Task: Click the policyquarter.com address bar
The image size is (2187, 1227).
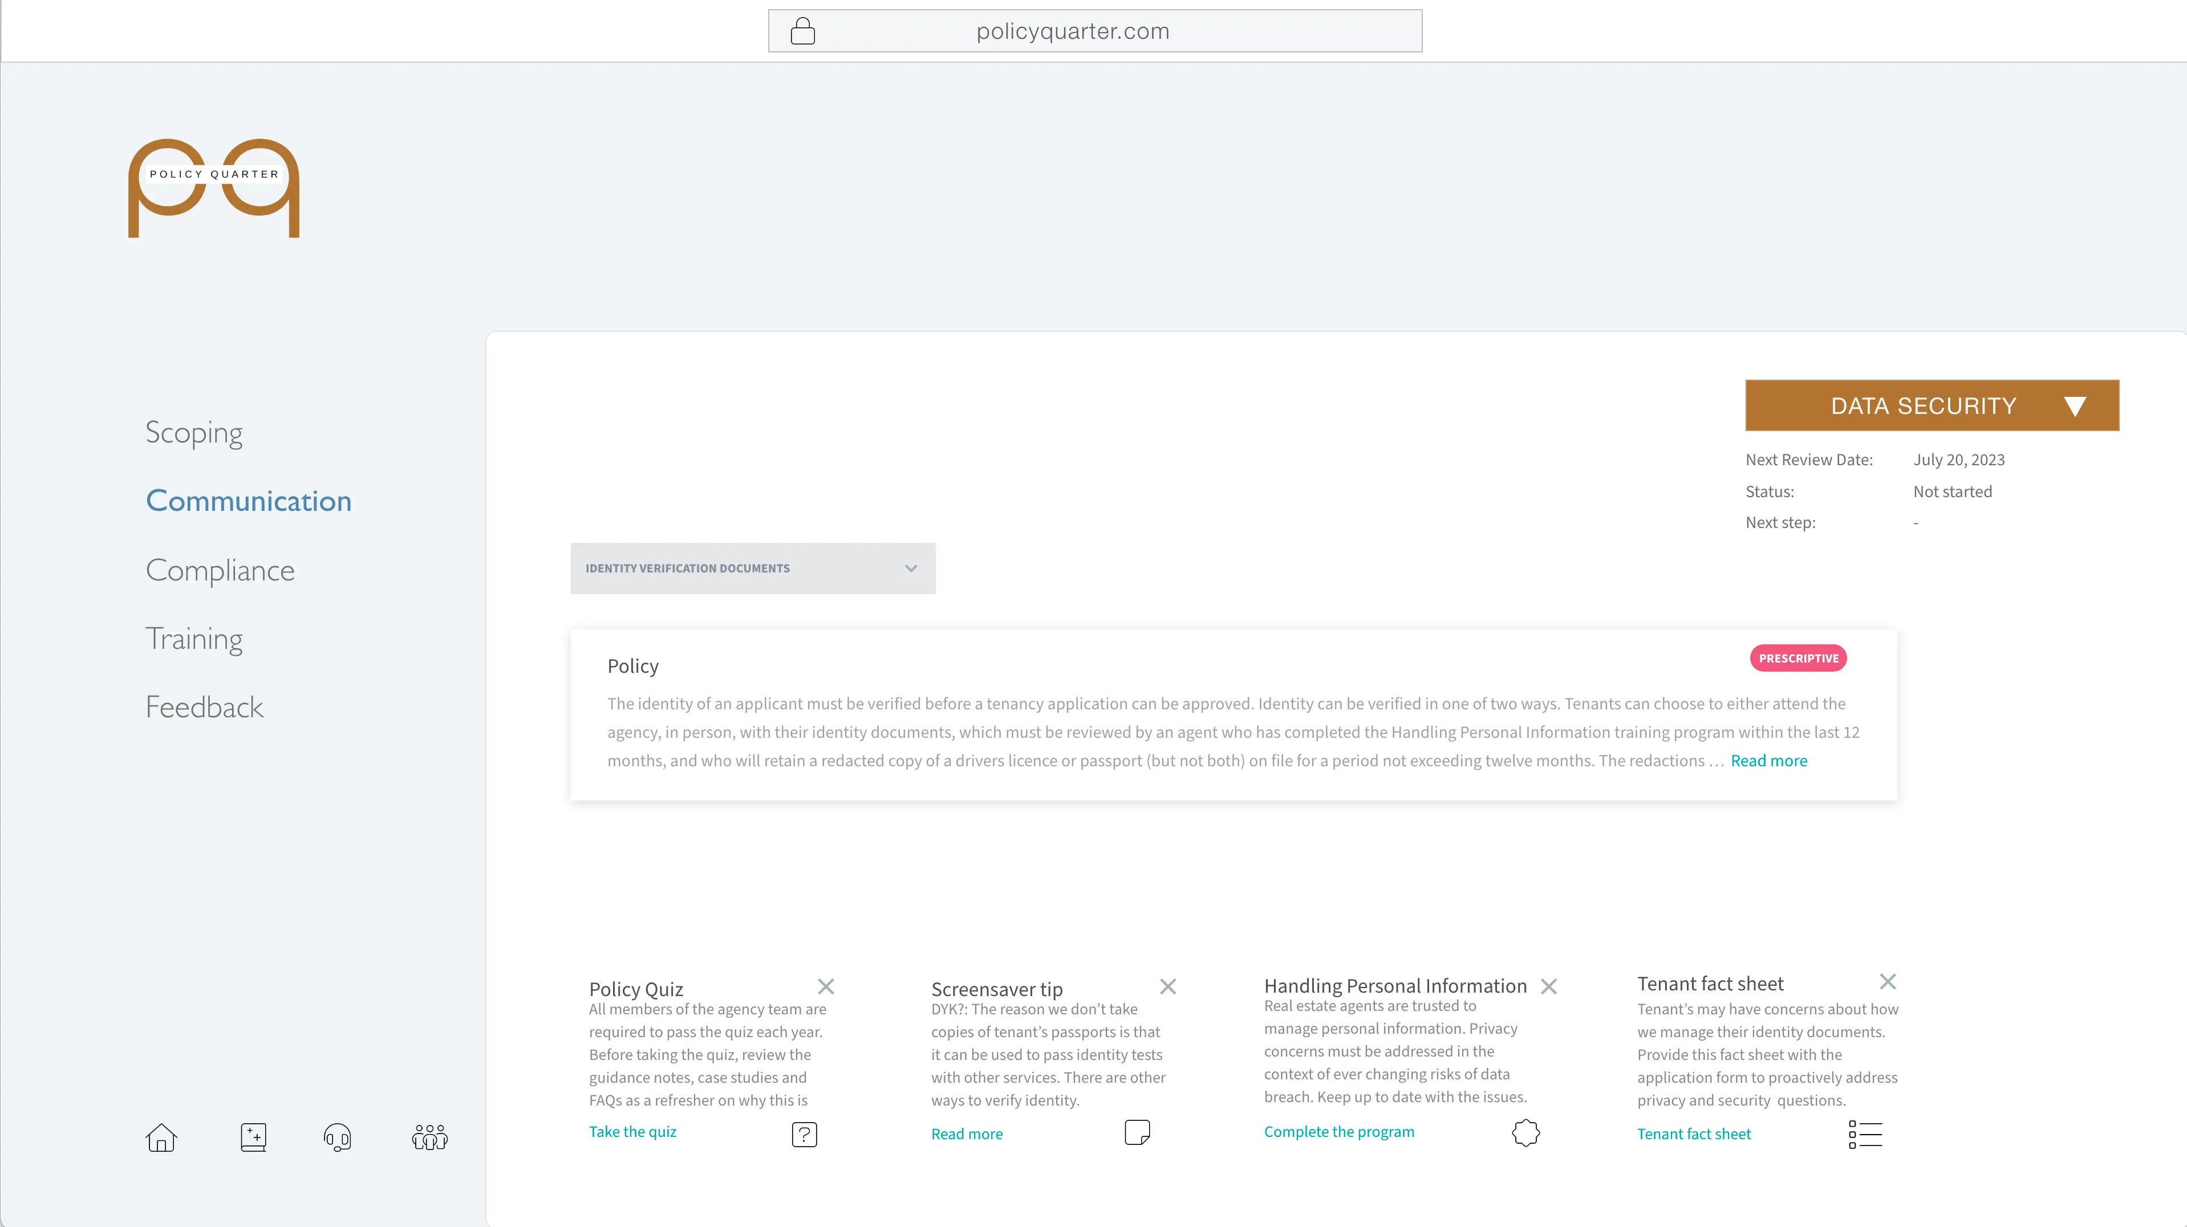Action: pos(1095,31)
